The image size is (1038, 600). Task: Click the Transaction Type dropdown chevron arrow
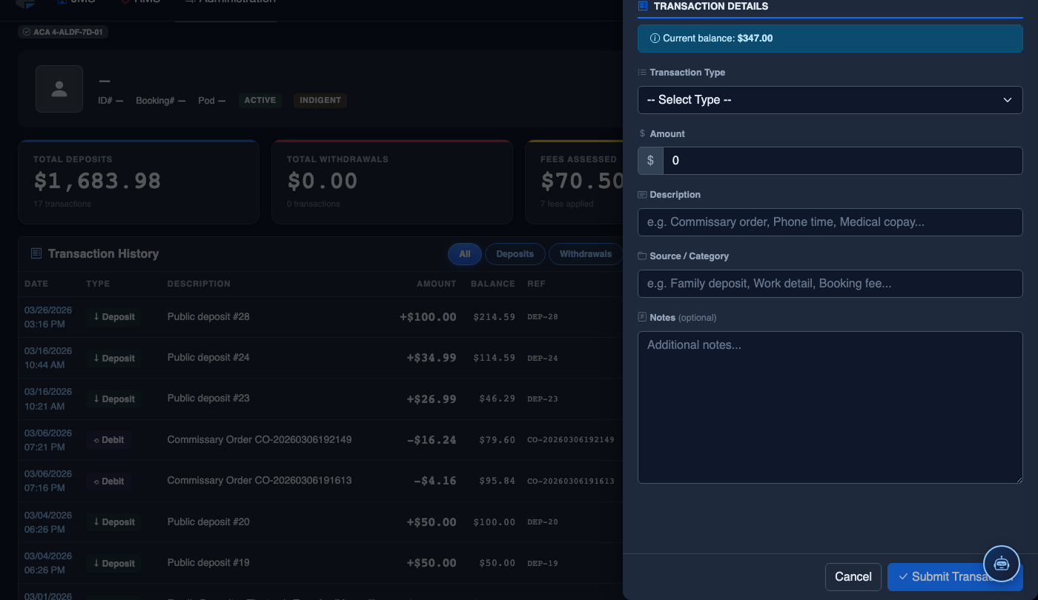[1008, 100]
